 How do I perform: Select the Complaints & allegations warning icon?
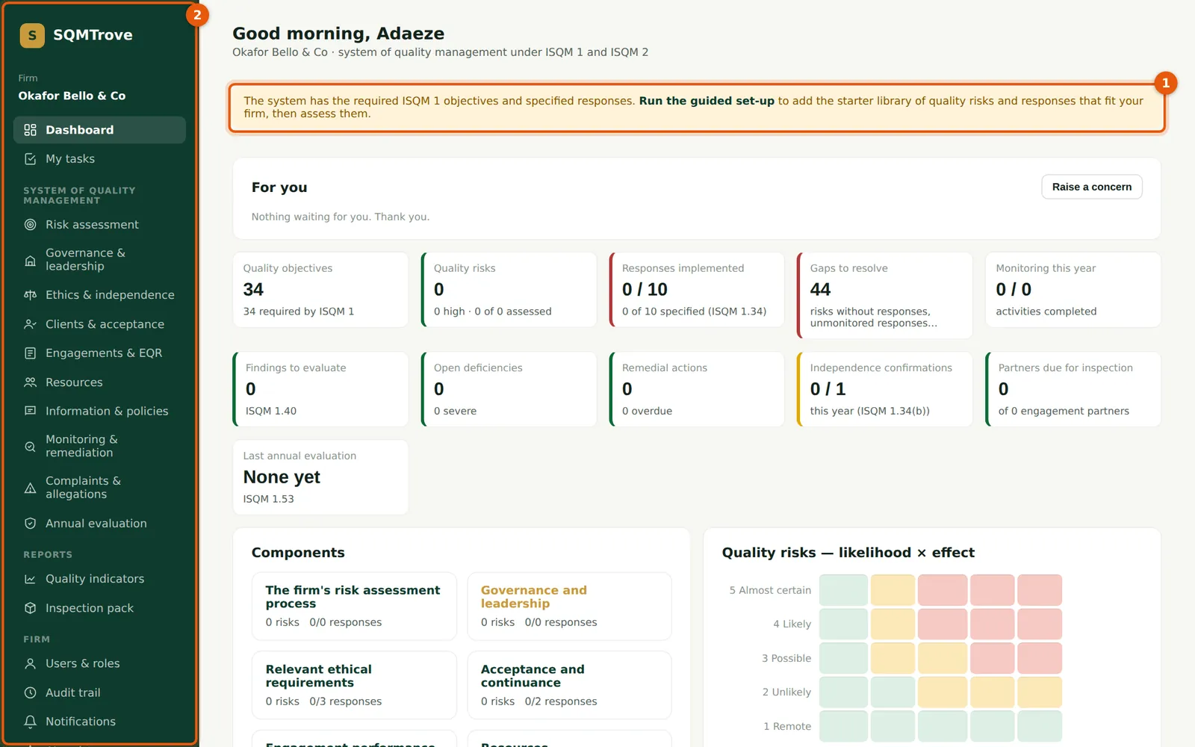point(30,488)
